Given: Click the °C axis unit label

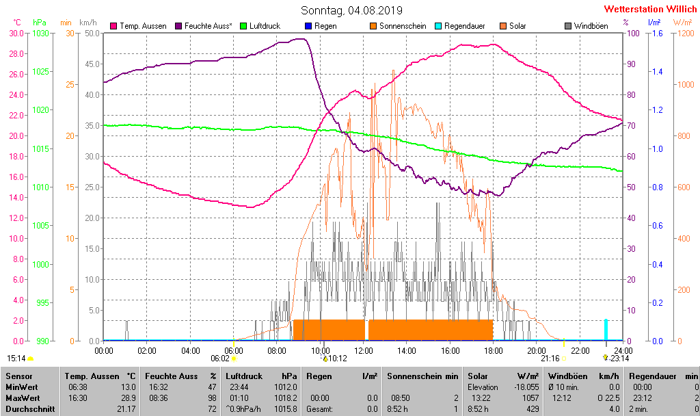Looking at the screenshot, I should [16, 23].
